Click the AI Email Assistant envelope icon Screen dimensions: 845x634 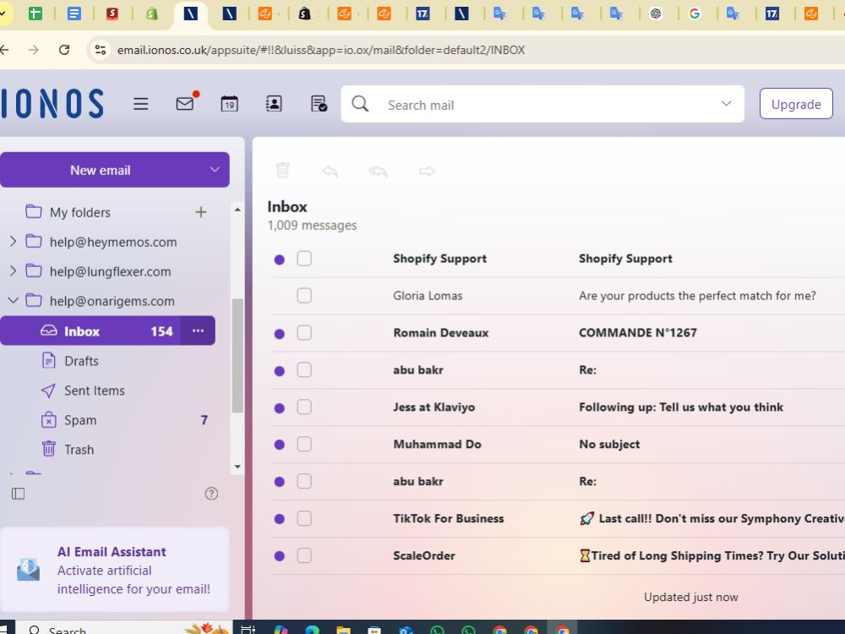[28, 570]
